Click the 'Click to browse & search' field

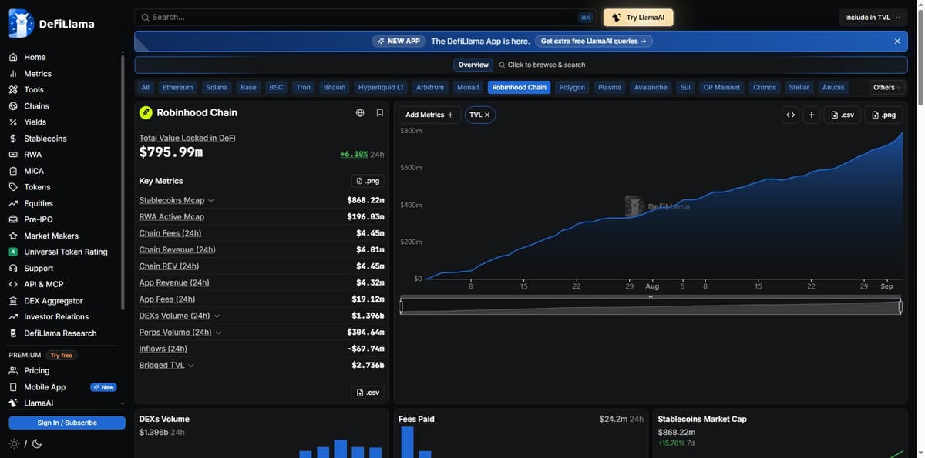point(542,65)
